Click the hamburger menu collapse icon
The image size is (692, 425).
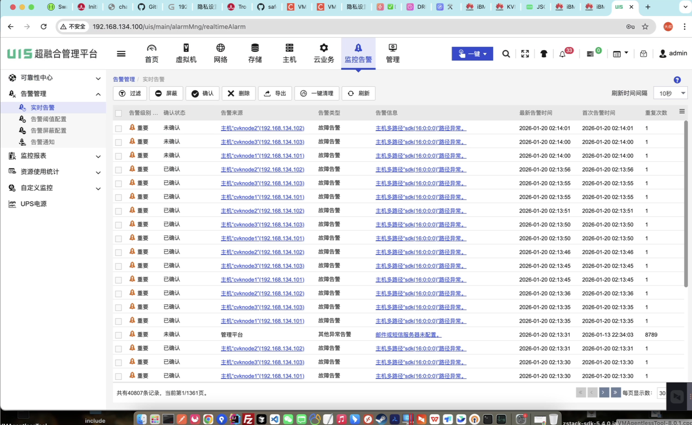(121, 54)
